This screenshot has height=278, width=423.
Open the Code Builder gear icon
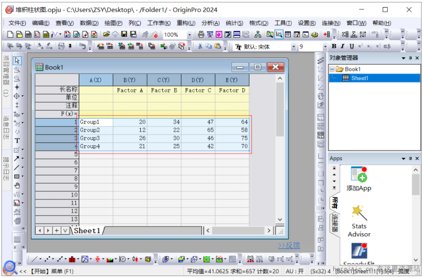(315, 34)
